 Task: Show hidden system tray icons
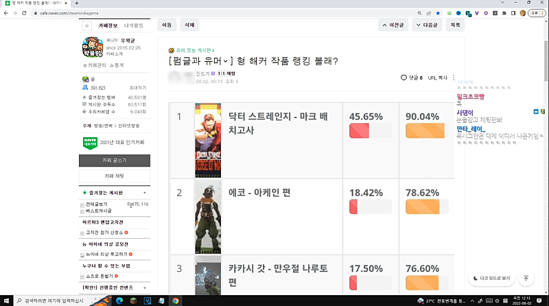coord(472,301)
